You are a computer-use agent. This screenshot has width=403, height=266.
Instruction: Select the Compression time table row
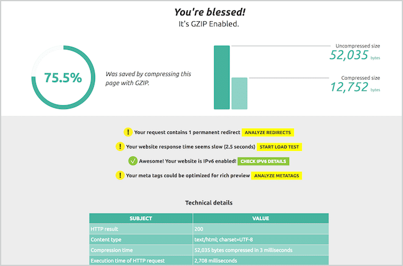tap(209, 250)
